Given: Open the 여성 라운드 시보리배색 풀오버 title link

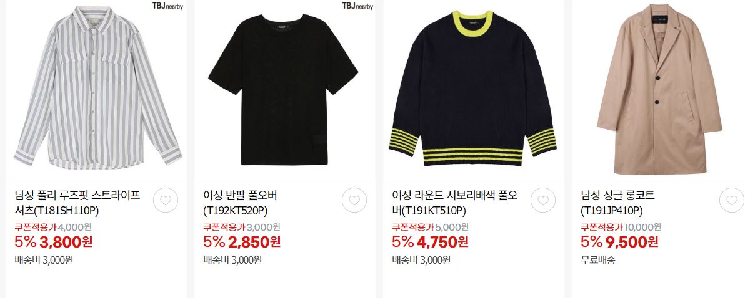Looking at the screenshot, I should (455, 203).
